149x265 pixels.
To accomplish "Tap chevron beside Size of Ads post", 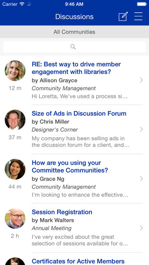I will pyautogui.click(x=141, y=129).
